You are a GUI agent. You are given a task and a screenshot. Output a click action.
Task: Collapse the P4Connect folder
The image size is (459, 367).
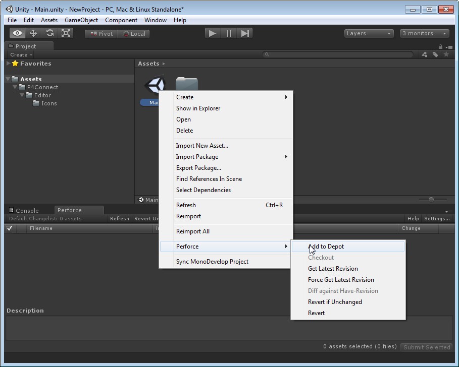(x=15, y=87)
